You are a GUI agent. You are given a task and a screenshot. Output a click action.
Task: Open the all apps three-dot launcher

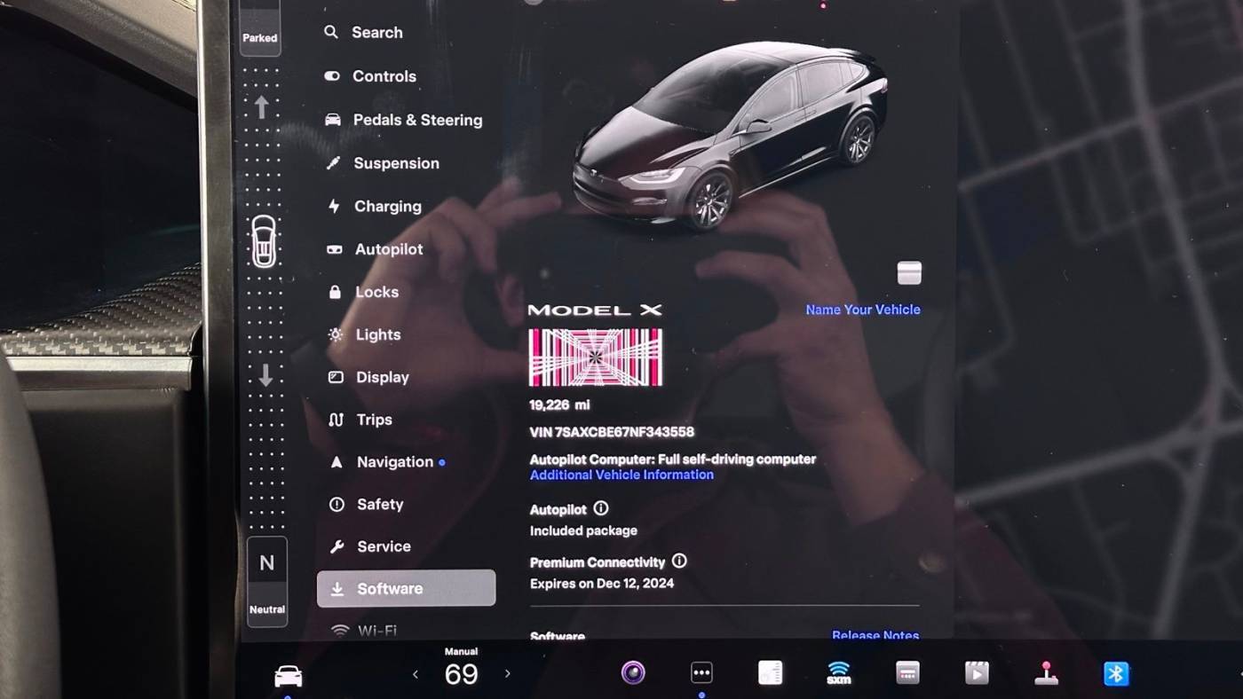(x=701, y=673)
